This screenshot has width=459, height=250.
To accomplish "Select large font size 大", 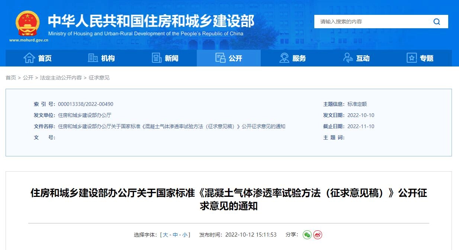I will click(x=166, y=235).
